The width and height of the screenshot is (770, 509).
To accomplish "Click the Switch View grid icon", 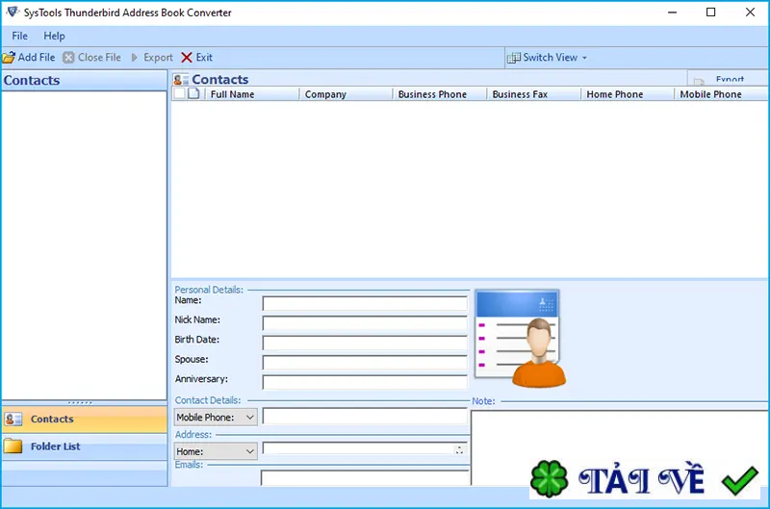I will coord(514,58).
